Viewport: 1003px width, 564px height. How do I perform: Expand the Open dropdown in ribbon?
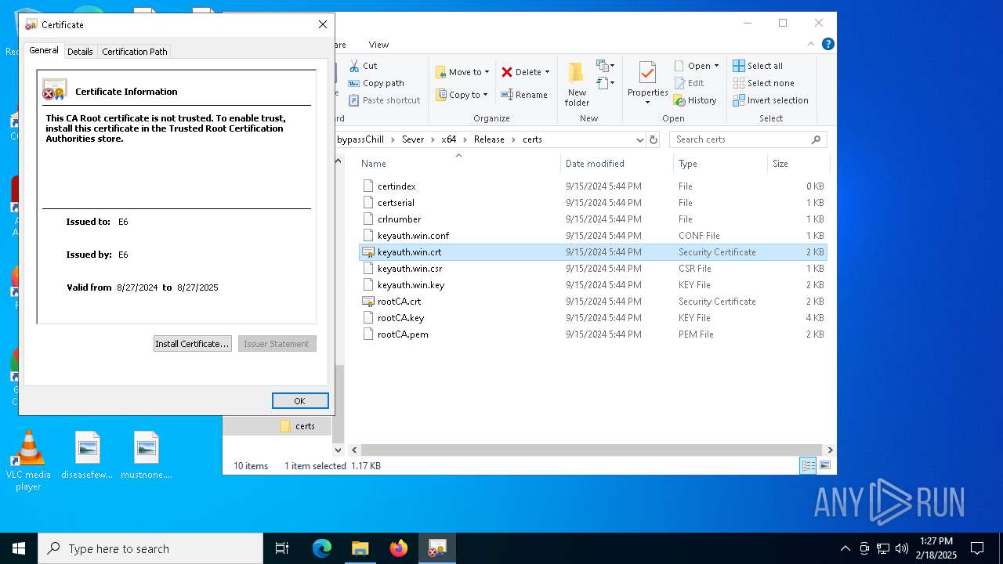[696, 66]
